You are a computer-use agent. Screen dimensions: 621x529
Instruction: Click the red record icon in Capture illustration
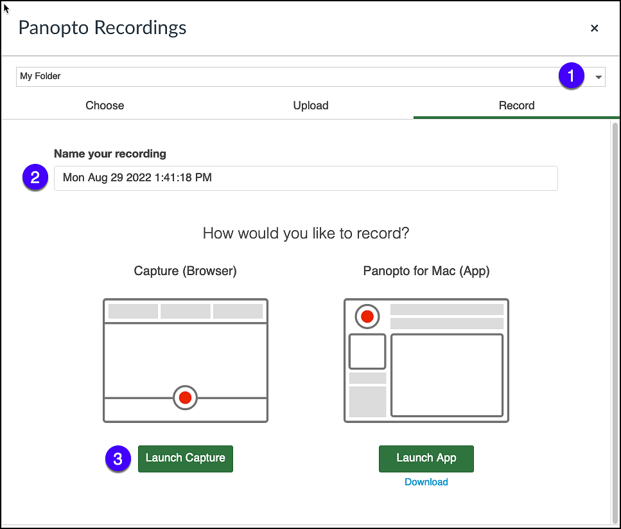click(x=185, y=397)
